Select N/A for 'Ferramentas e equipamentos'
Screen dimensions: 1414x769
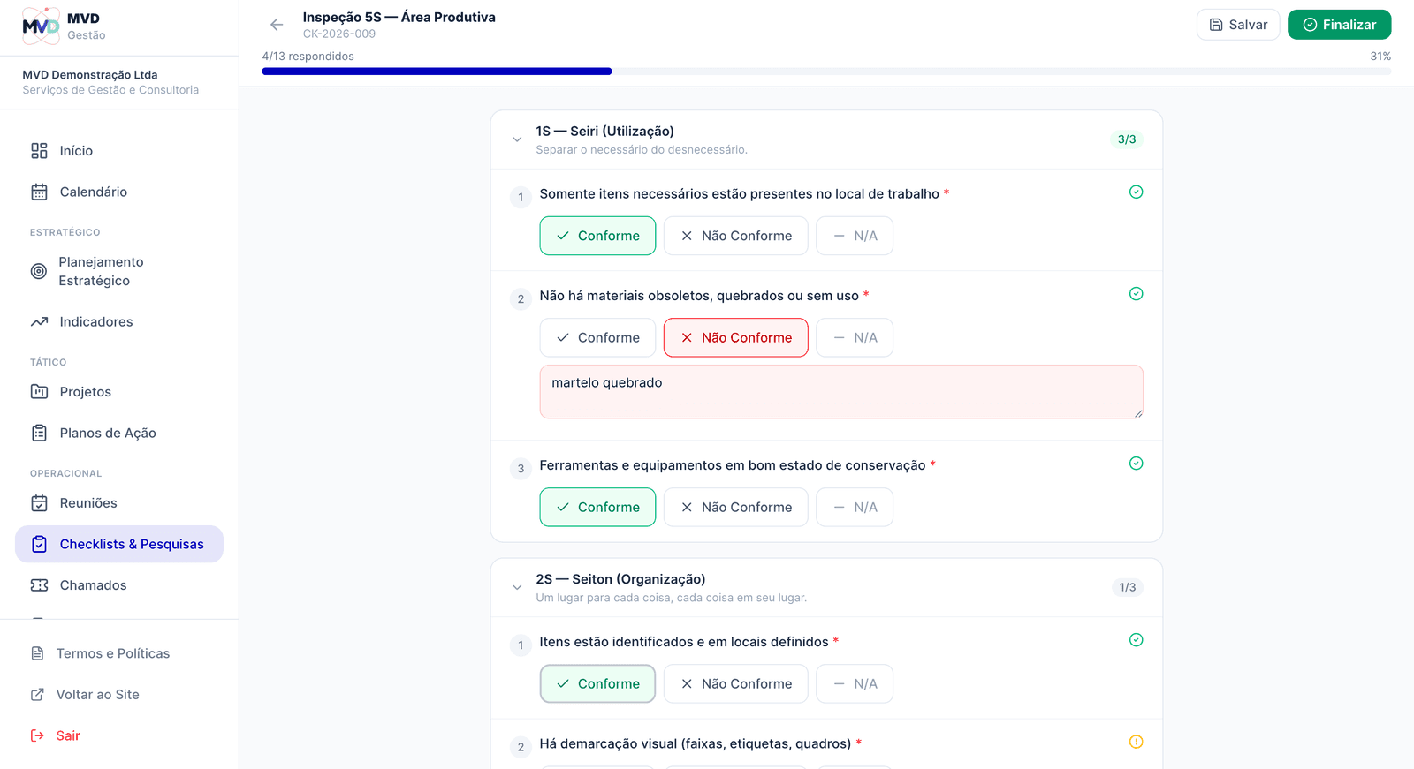855,507
